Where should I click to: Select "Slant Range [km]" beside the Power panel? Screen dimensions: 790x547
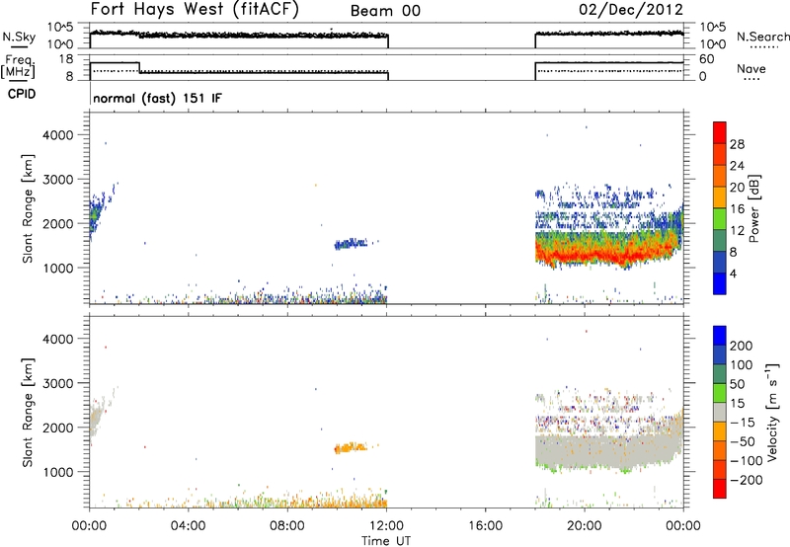coord(28,208)
